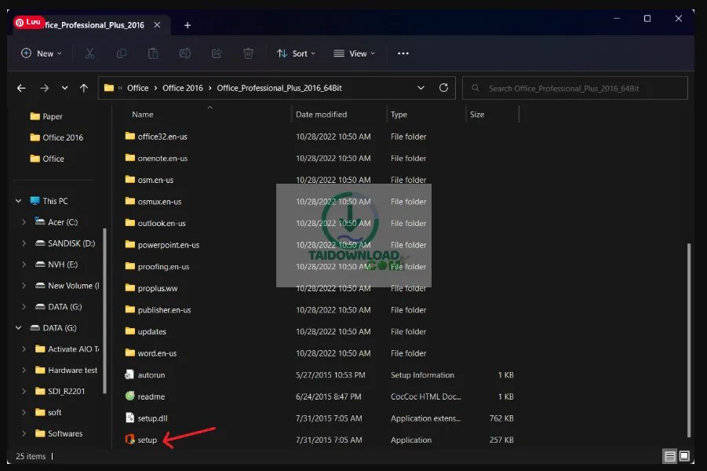Click the Paste clipboard icon
707x471 pixels.
pos(153,53)
